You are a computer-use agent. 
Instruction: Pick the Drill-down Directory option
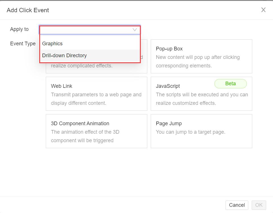click(90, 56)
